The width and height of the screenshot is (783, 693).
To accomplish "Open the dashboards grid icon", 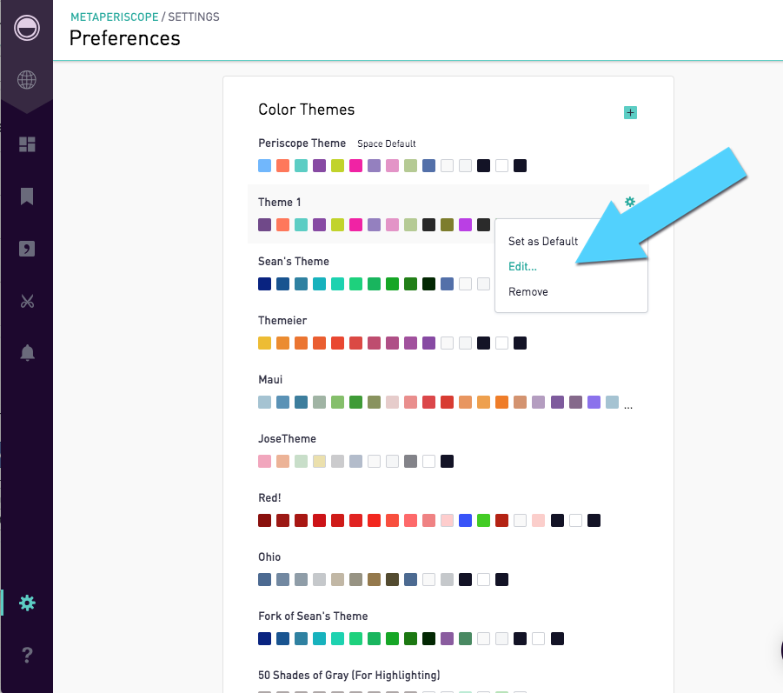I will [x=27, y=144].
